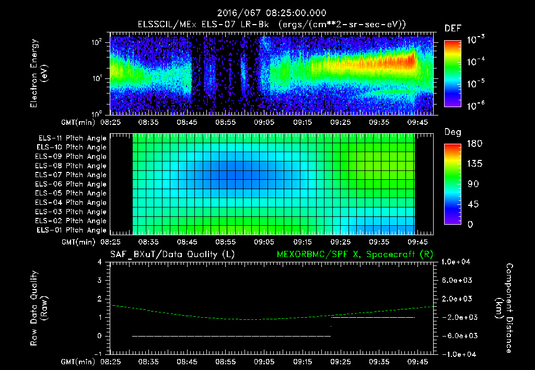Select the 'ELS-05 Pitch Angle' row label
Image resolution: width=535 pixels, height=370 pixels.
[x=71, y=193]
